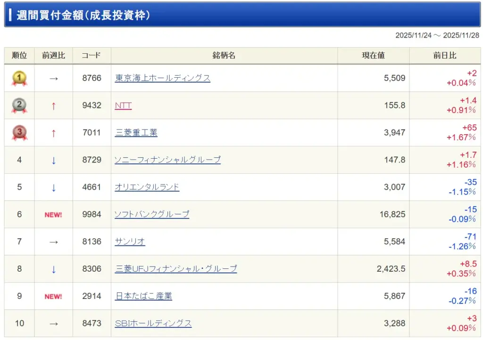Click the 現在値 column header
The width and height of the screenshot is (483, 340).
click(x=373, y=56)
